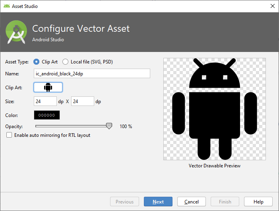Click the Opacity slider handle
This screenshot has width=279, height=211.
[x=109, y=126]
